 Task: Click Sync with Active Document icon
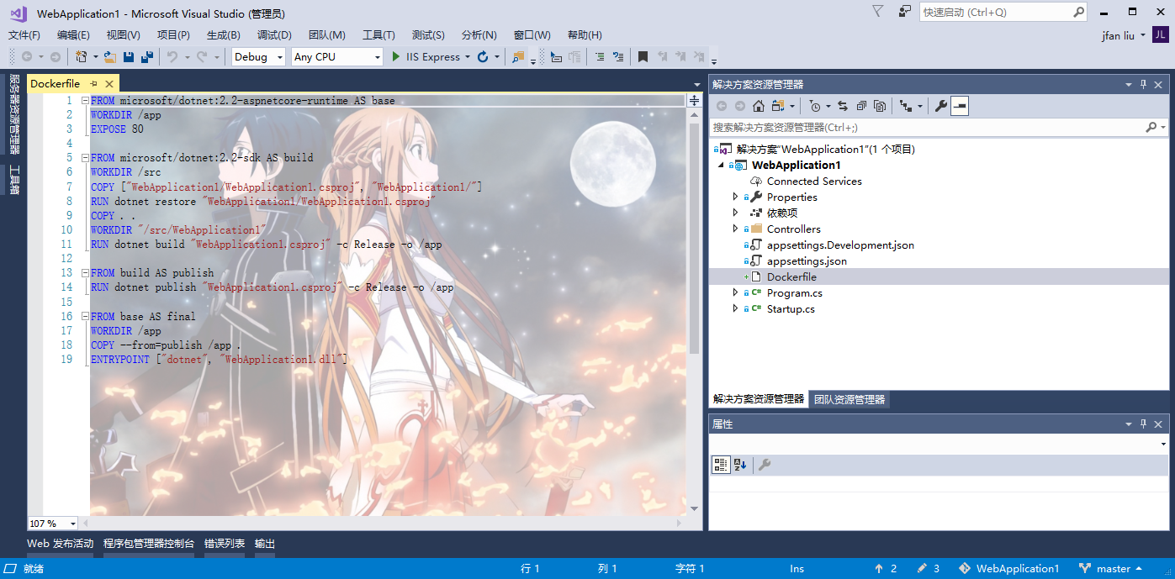point(843,106)
